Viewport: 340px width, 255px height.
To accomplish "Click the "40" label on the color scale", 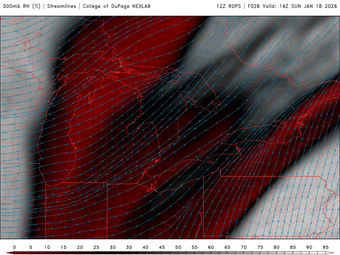I will coord(145,247).
